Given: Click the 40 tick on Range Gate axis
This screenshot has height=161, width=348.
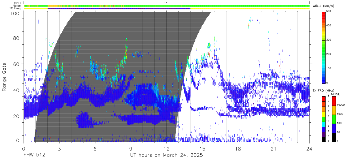Looking at the screenshot, I should pyautogui.click(x=16, y=90).
